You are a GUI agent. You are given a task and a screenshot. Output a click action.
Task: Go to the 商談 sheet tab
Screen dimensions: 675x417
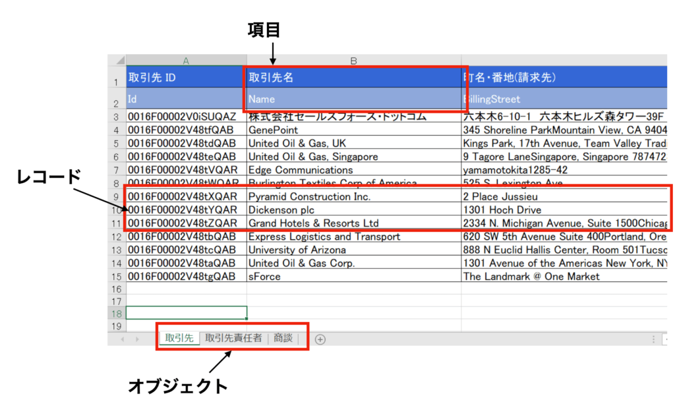point(283,338)
